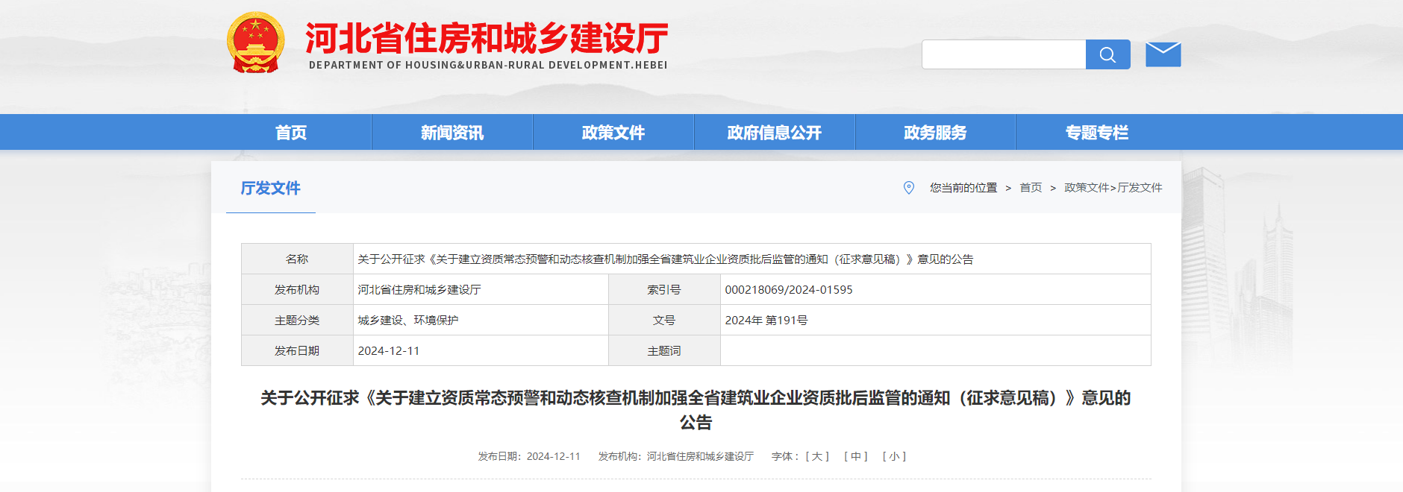Viewport: 1403px width, 492px height.
Task: Click the magnifier search button
Action: [1107, 54]
